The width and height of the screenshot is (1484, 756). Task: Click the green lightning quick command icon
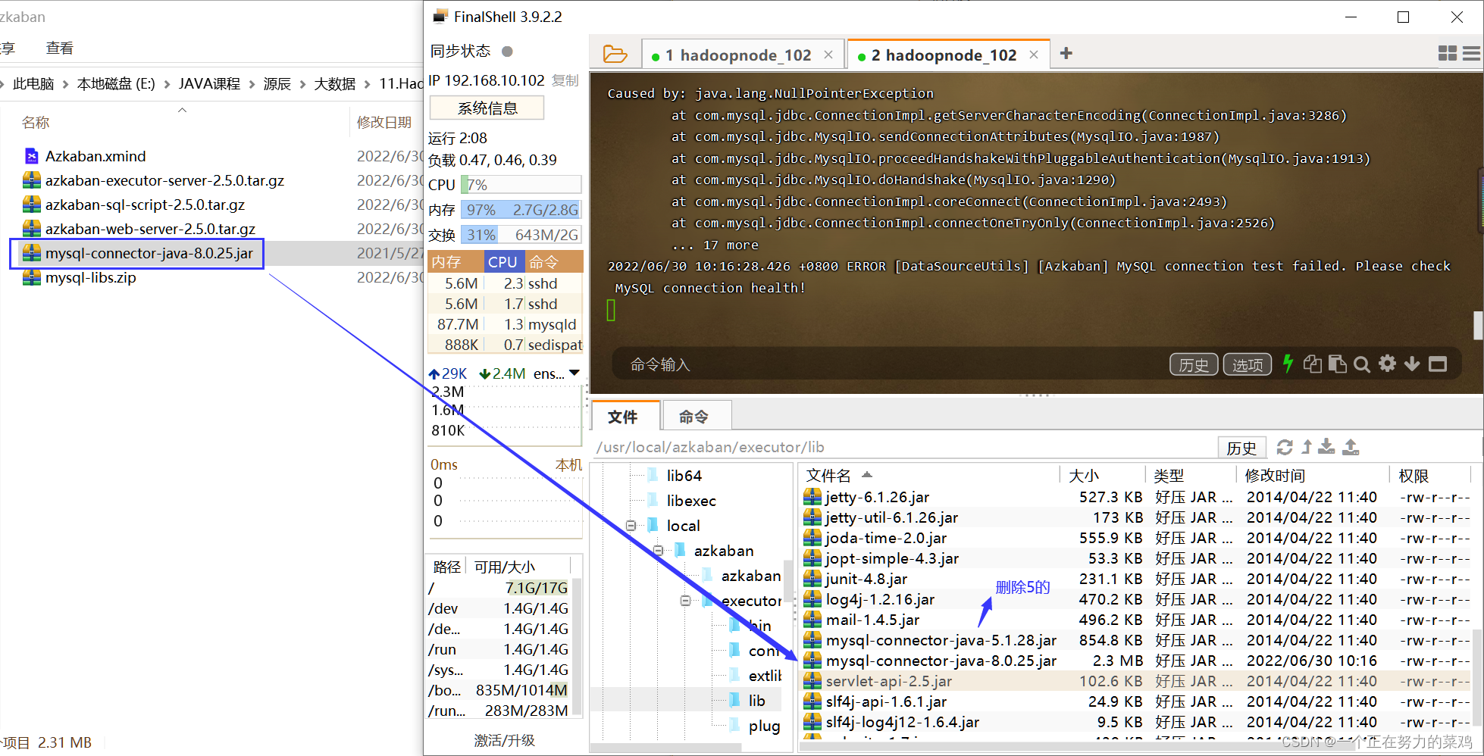tap(1287, 364)
